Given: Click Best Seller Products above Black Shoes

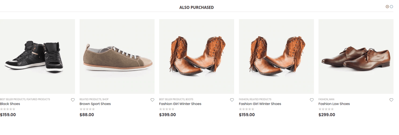Looking at the screenshot, I should click(13, 99).
